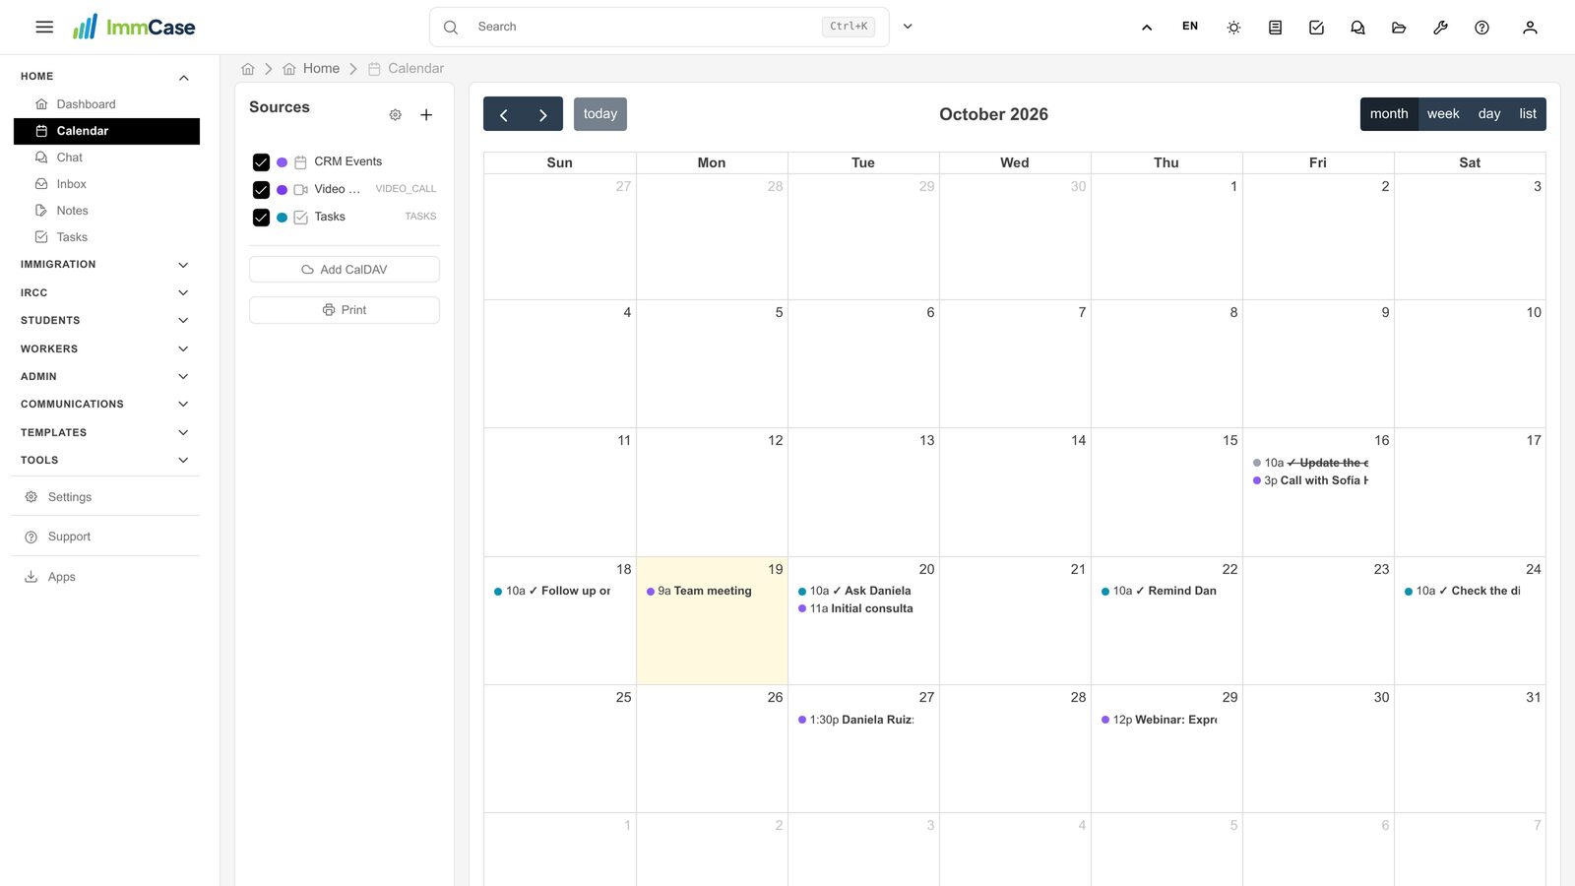Expand the COMMUNICATIONS sidebar section
Viewport: 1575px width, 886px height.
(106, 404)
